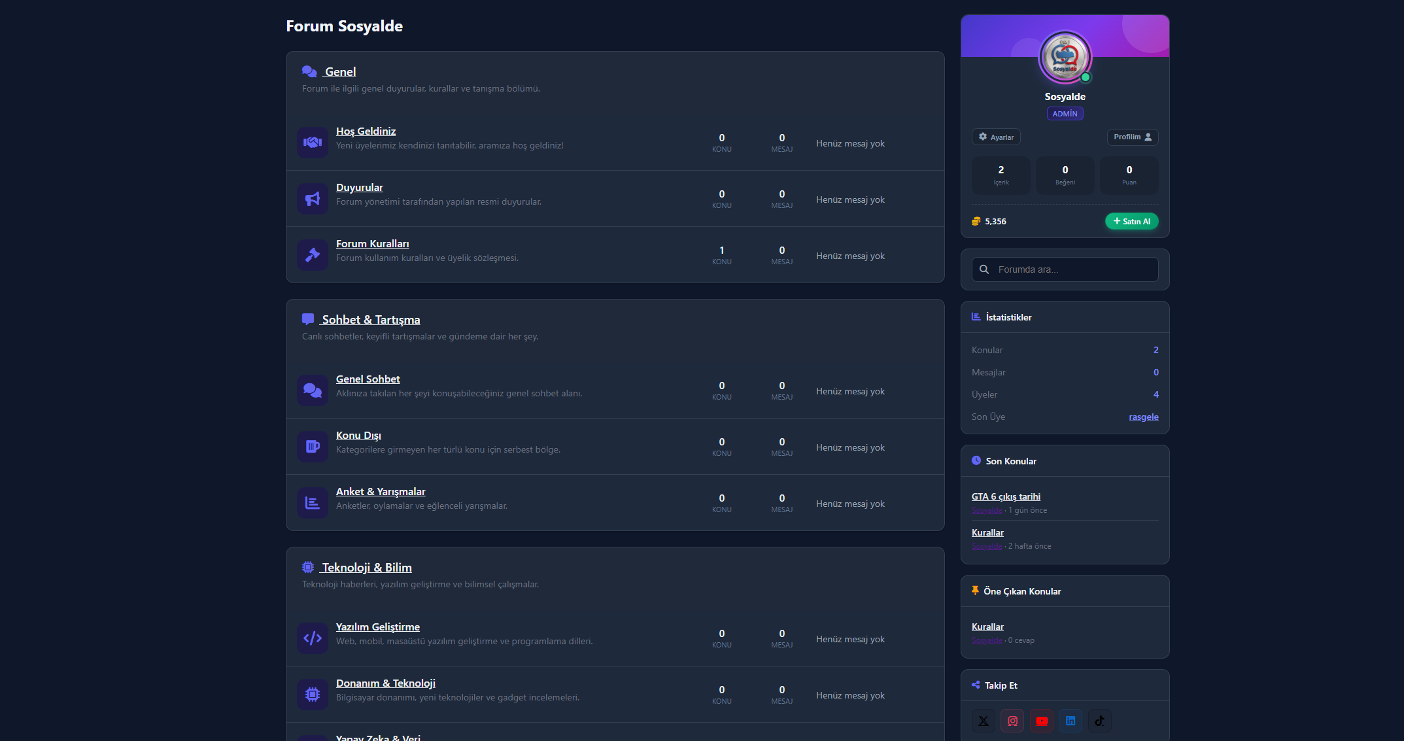Open the Instagram social icon
This screenshot has width=1404, height=741.
pos(1012,721)
